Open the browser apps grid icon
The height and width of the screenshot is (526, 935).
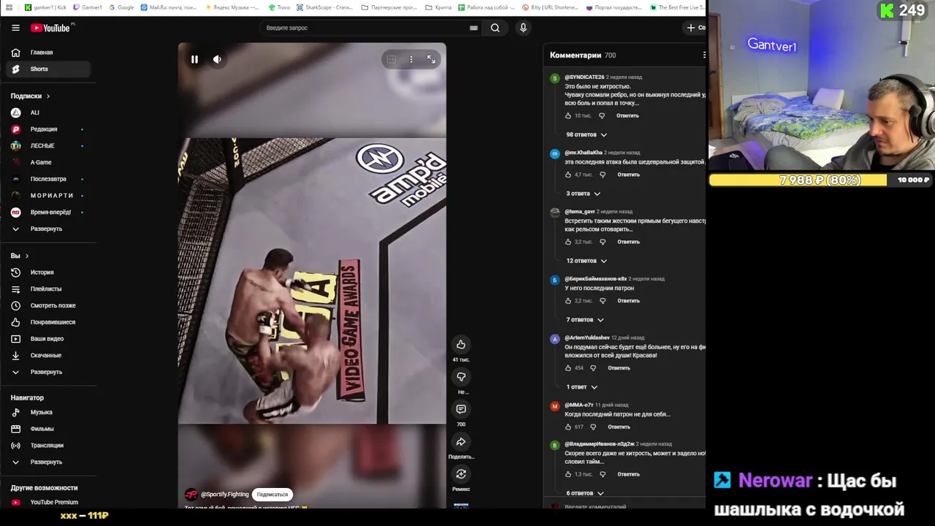[9, 7]
